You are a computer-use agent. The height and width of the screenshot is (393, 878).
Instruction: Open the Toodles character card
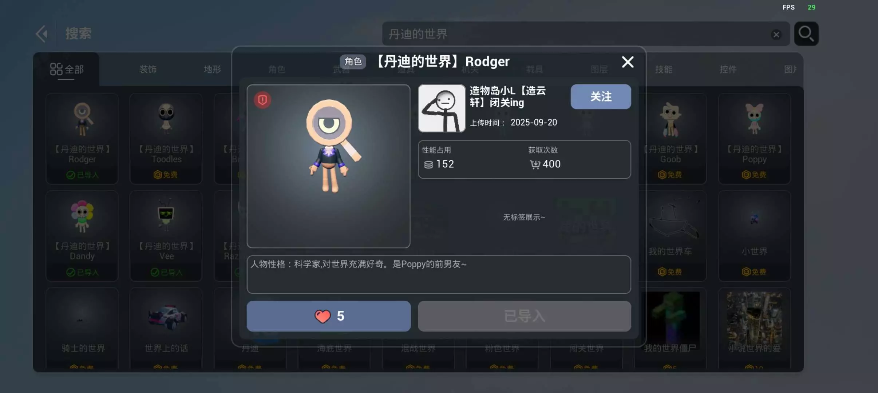click(x=166, y=139)
